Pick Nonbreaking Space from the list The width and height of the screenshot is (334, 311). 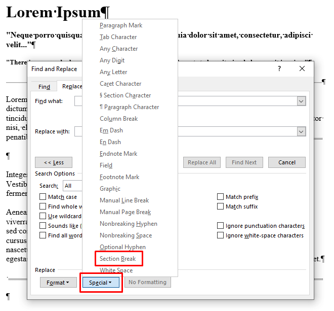click(126, 235)
